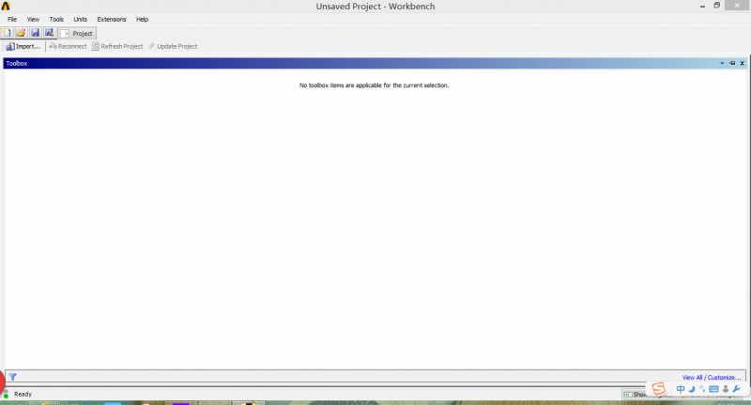Minimize the Workbench window

(x=702, y=7)
